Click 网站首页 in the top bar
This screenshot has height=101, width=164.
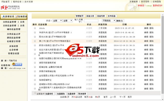point(6,2)
